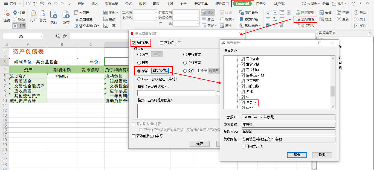The width and height of the screenshot is (374, 170).
Task: Select the 插入 insert mode button
Action: (208, 13)
